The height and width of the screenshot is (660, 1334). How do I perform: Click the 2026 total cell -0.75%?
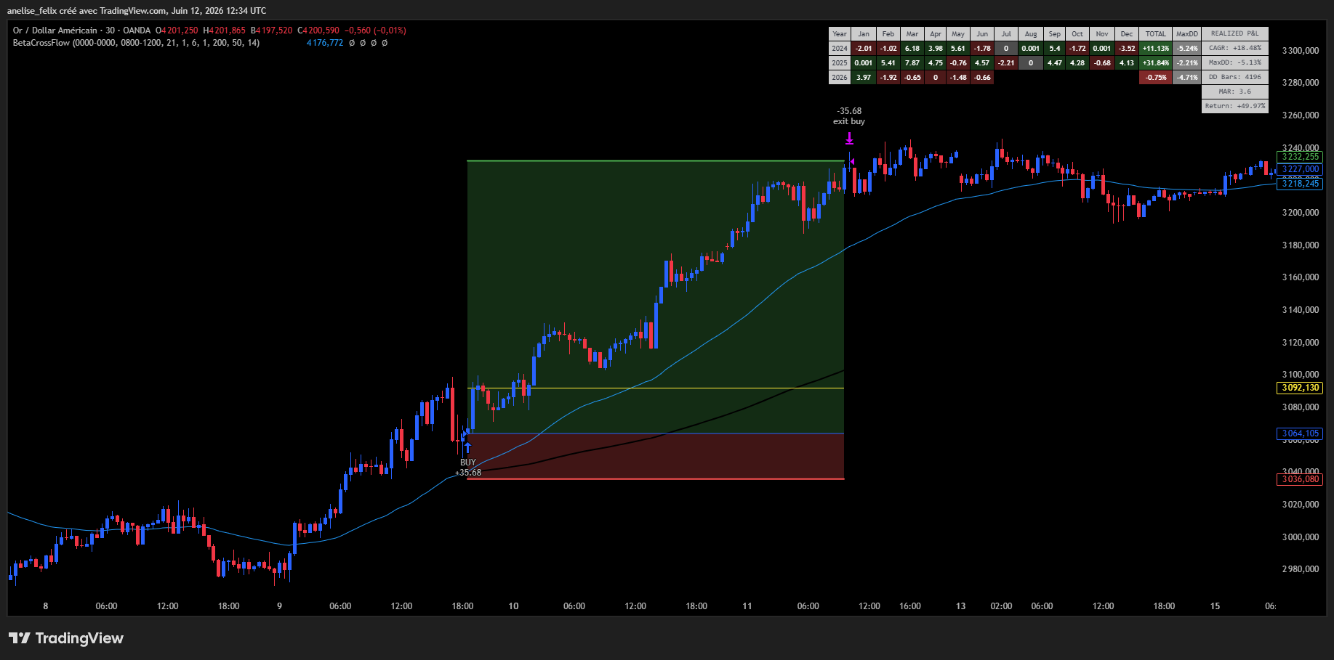[x=1155, y=78]
